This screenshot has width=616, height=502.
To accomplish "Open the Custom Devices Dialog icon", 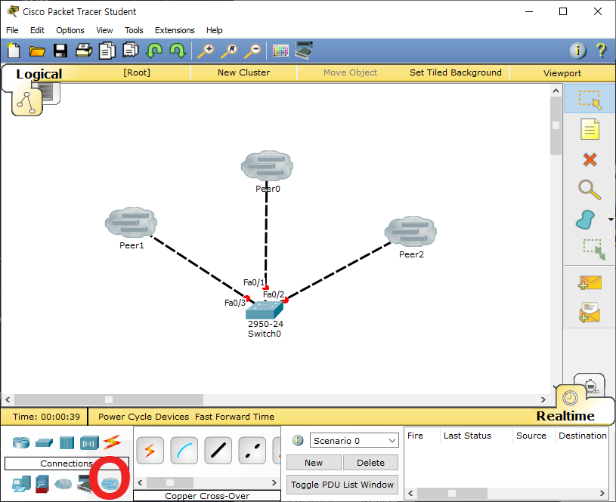I will [304, 51].
